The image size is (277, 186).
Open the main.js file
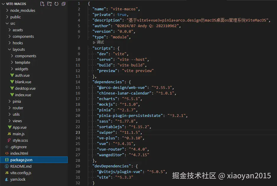coord(19,134)
